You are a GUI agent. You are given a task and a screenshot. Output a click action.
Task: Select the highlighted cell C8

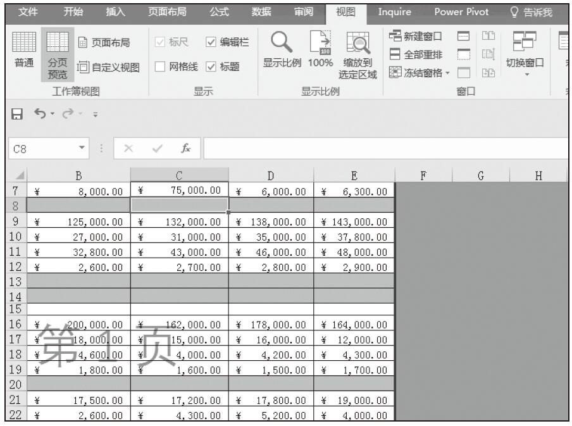coord(180,205)
